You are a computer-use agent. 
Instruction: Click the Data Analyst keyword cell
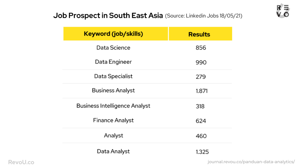coord(113,151)
